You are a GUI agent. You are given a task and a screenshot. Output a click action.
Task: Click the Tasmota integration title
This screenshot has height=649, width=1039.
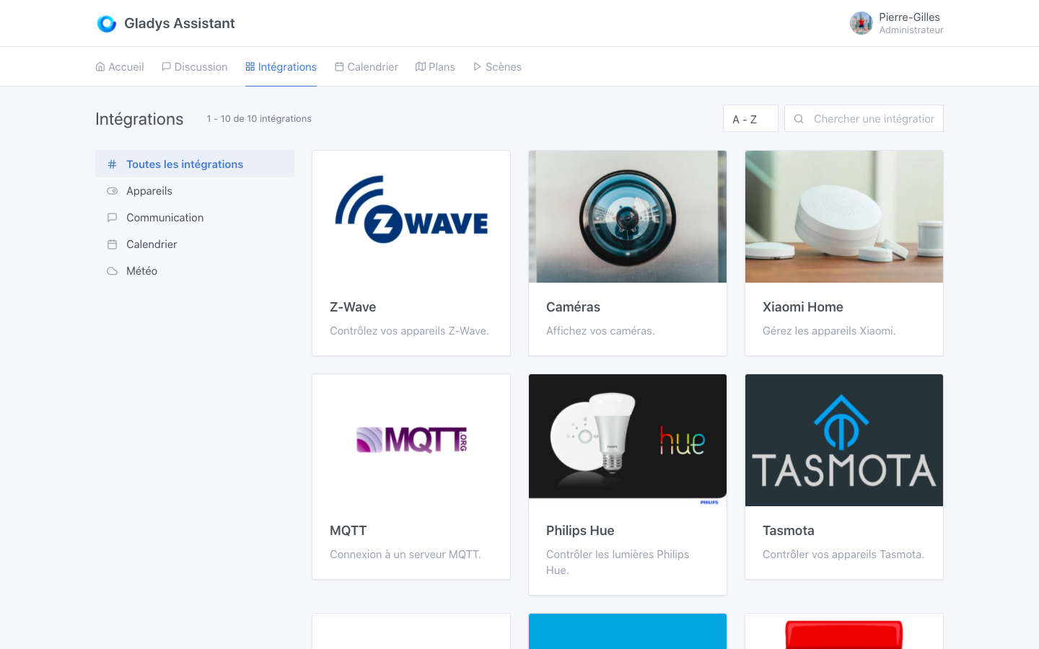(788, 531)
